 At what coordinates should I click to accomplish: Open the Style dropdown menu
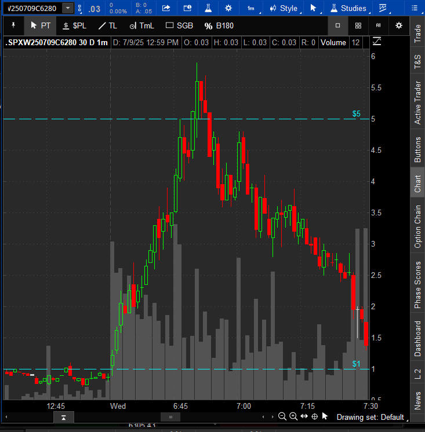pos(284,8)
